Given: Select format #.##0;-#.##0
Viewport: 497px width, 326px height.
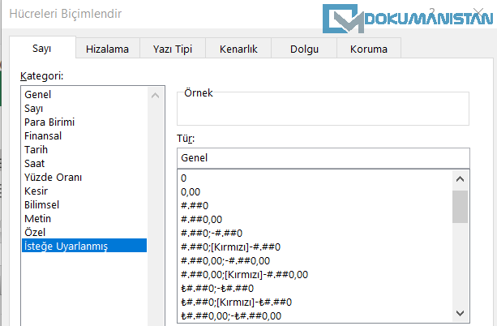Looking at the screenshot, I should tap(315, 234).
